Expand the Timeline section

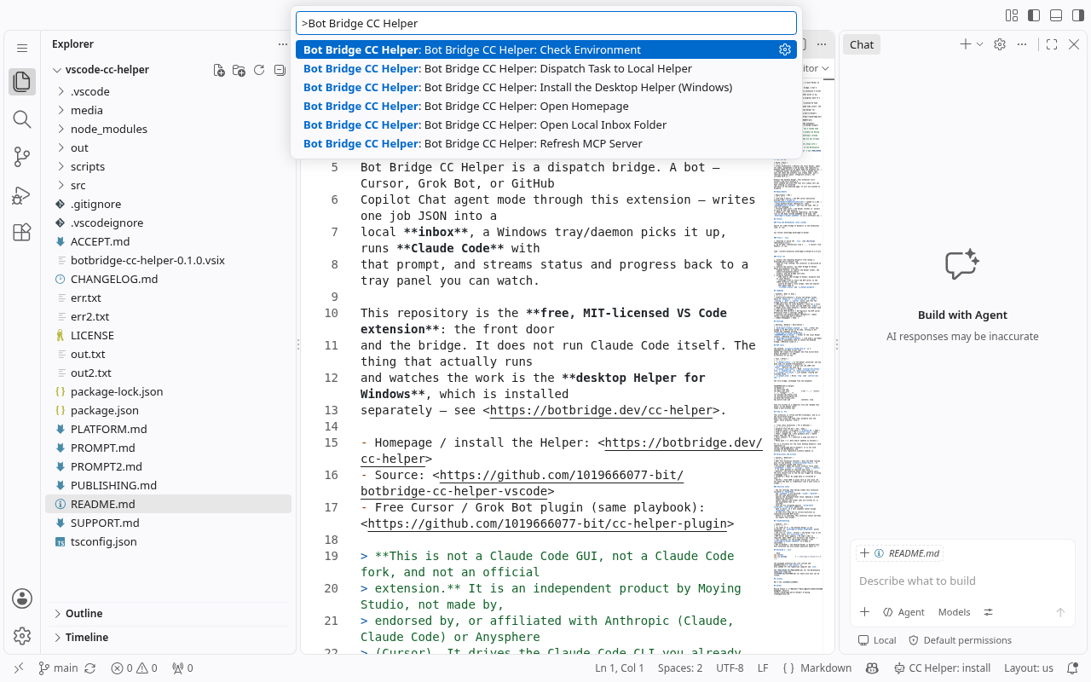click(x=168, y=637)
